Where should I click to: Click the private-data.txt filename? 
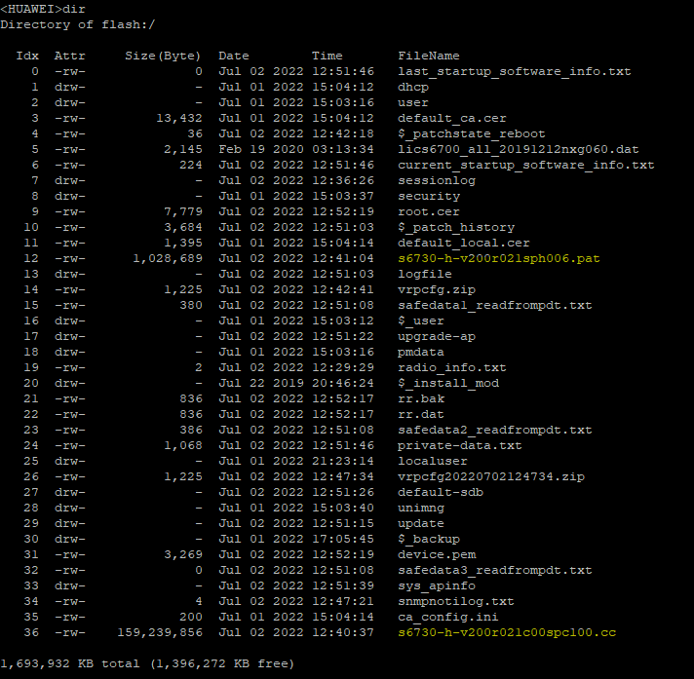pyautogui.click(x=460, y=445)
